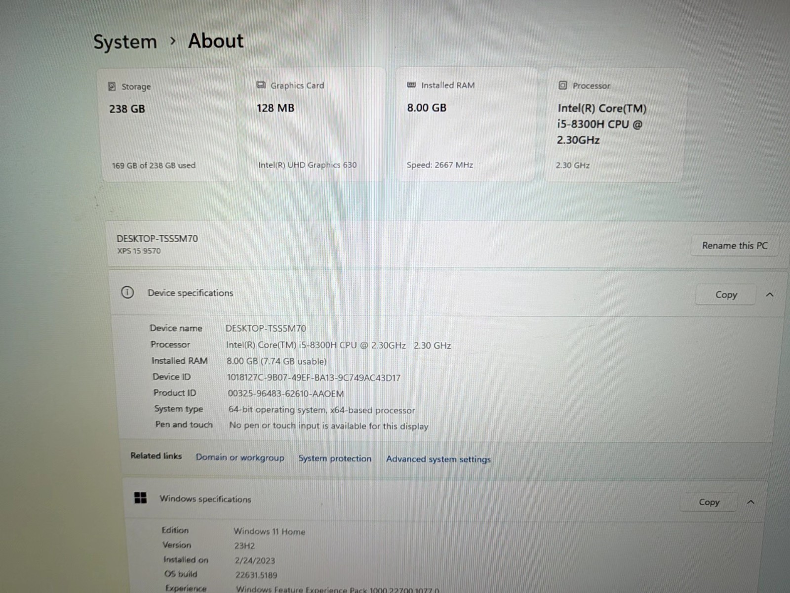790x593 pixels.
Task: Click the 'Pen and touch' label
Action: (x=184, y=424)
